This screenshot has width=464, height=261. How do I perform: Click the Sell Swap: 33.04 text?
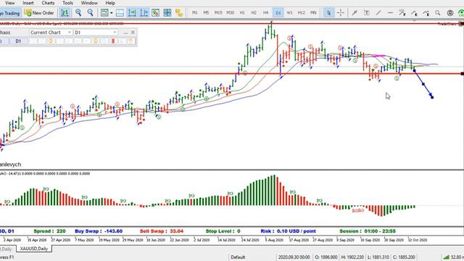coord(161,231)
